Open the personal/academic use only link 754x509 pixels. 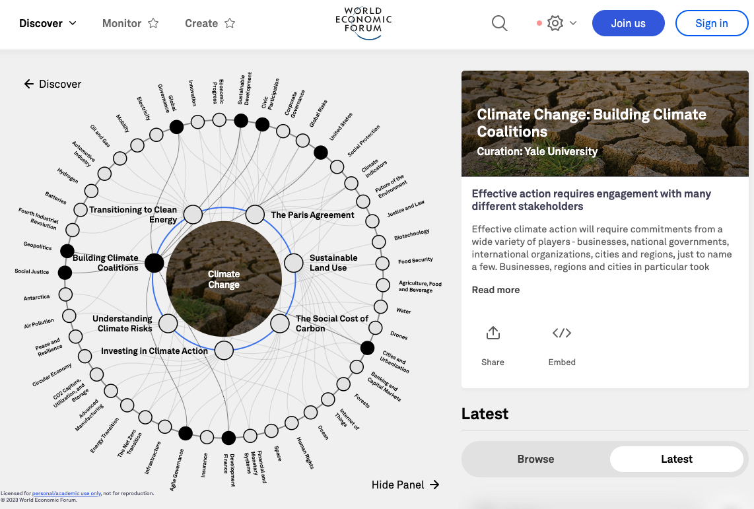click(67, 493)
